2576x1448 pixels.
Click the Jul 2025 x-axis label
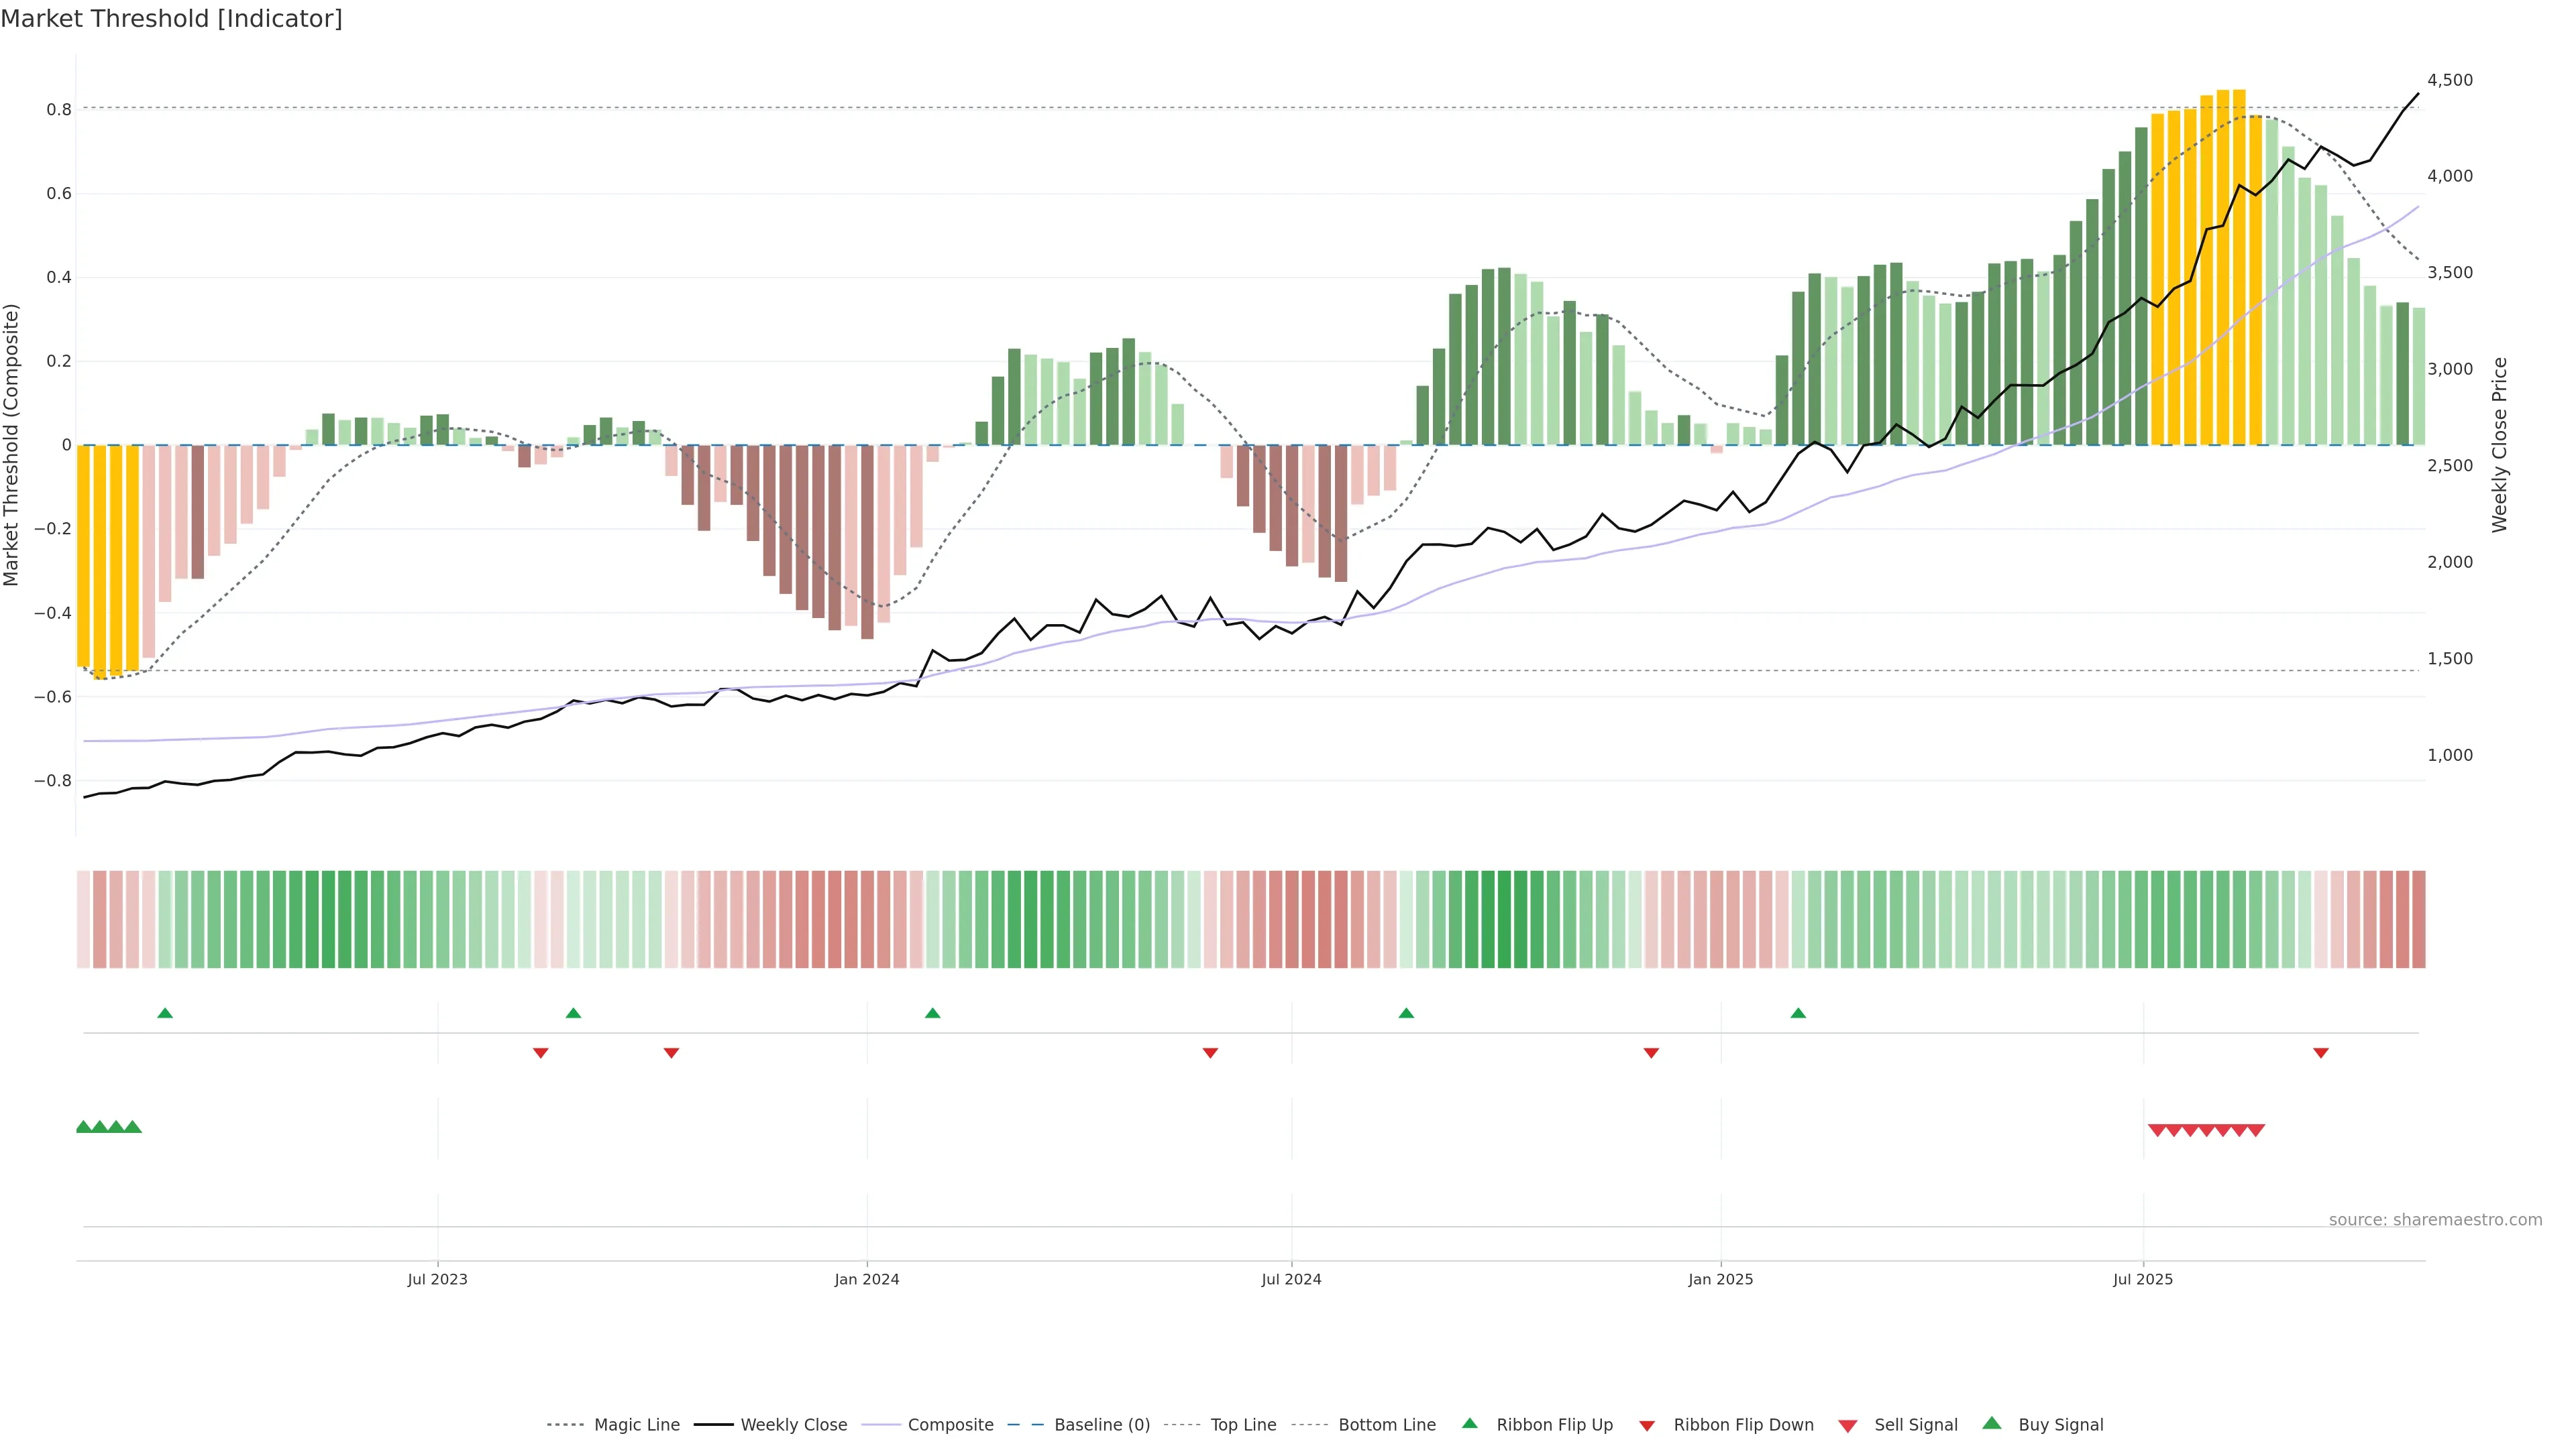[x=2142, y=1279]
